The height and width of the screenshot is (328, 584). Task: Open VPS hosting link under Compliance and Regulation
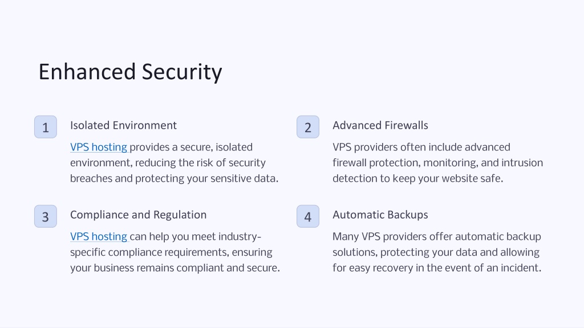[x=99, y=236]
